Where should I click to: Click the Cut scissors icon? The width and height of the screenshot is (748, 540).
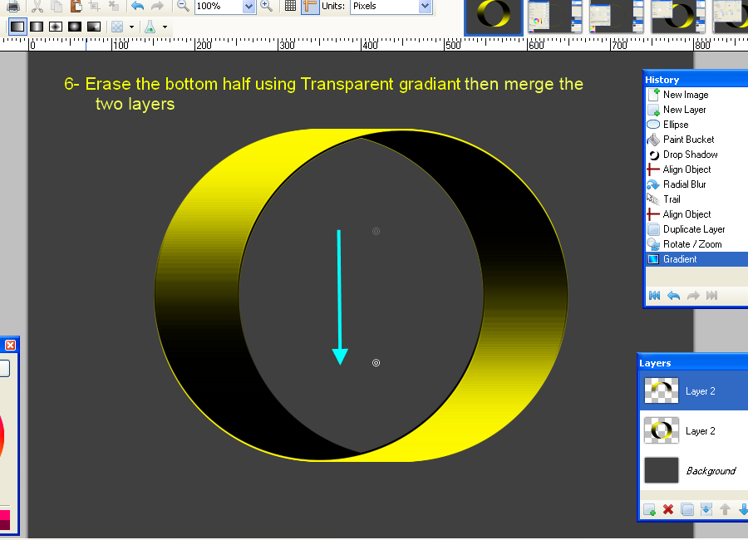pyautogui.click(x=37, y=6)
